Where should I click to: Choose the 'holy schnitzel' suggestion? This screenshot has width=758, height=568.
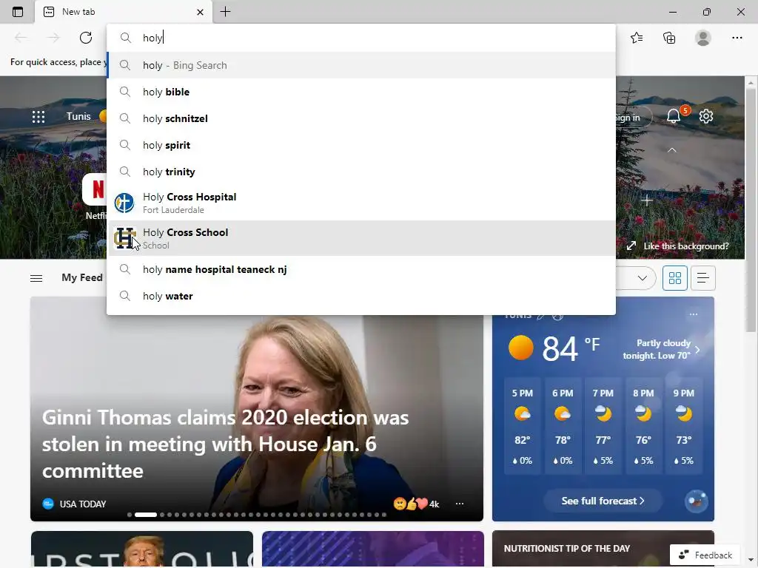[x=361, y=118]
